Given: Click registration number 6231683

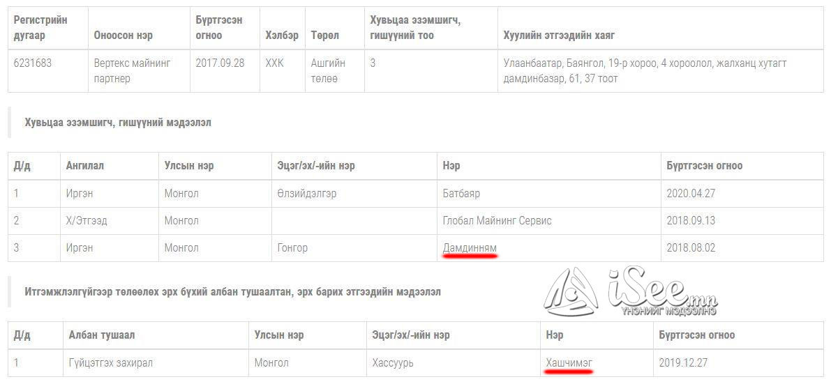Looking at the screenshot, I should (32, 63).
